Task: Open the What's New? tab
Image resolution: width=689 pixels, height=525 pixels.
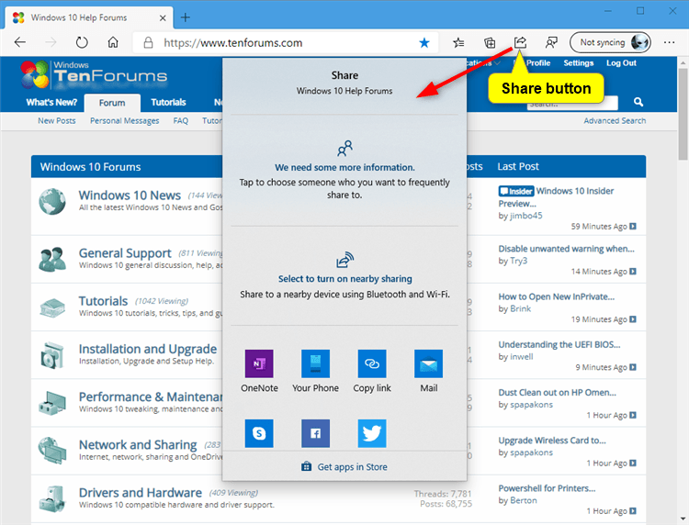Action: point(51,102)
